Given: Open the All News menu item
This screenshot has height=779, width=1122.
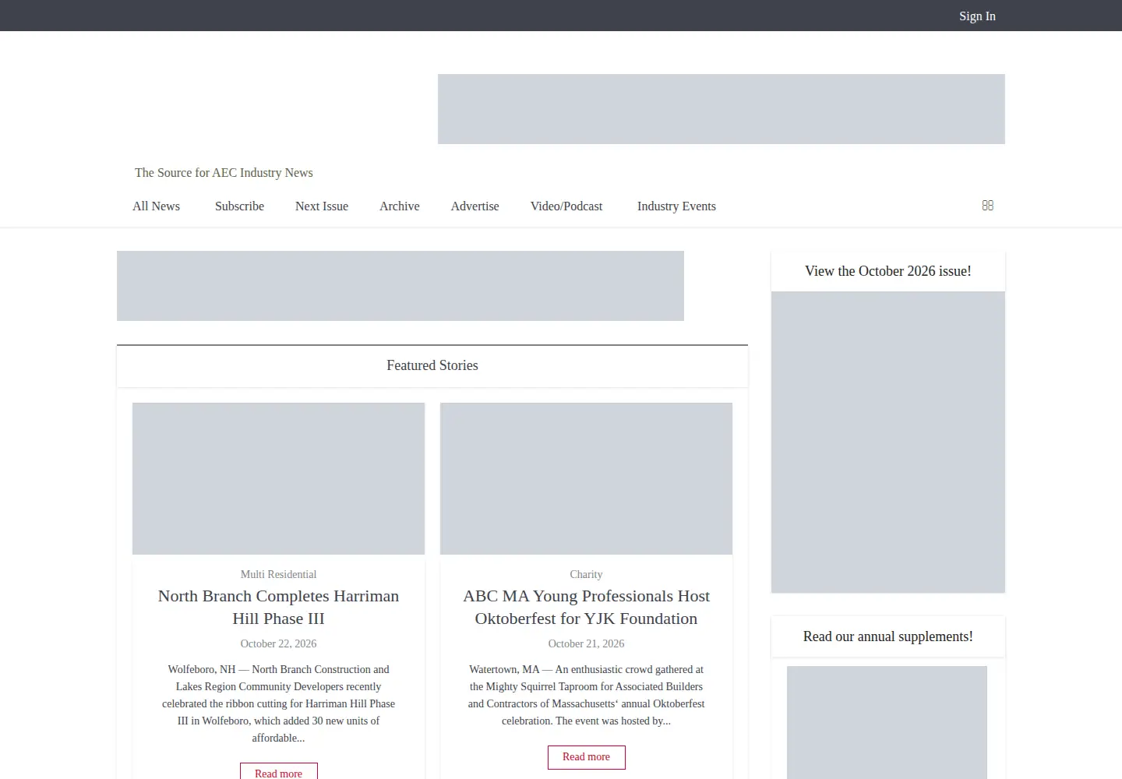Looking at the screenshot, I should (x=156, y=206).
